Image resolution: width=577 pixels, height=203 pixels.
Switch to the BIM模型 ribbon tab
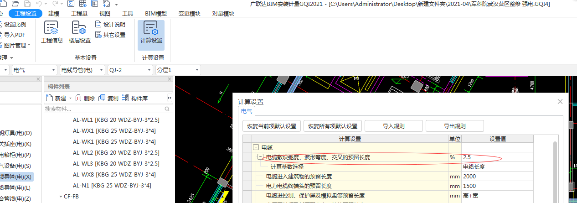point(156,14)
